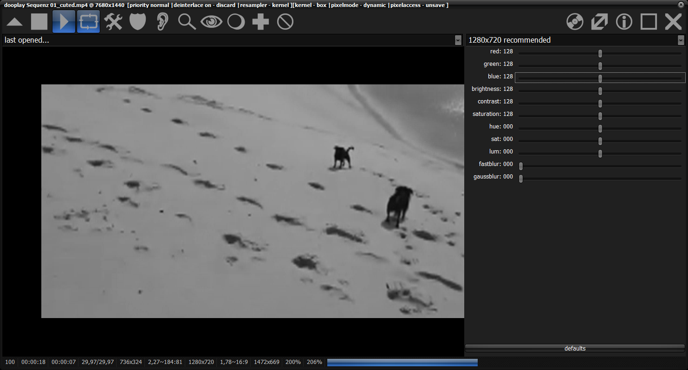Open the 1280x720 recommended dropdown
Screen dimensions: 688x370
pos(681,40)
